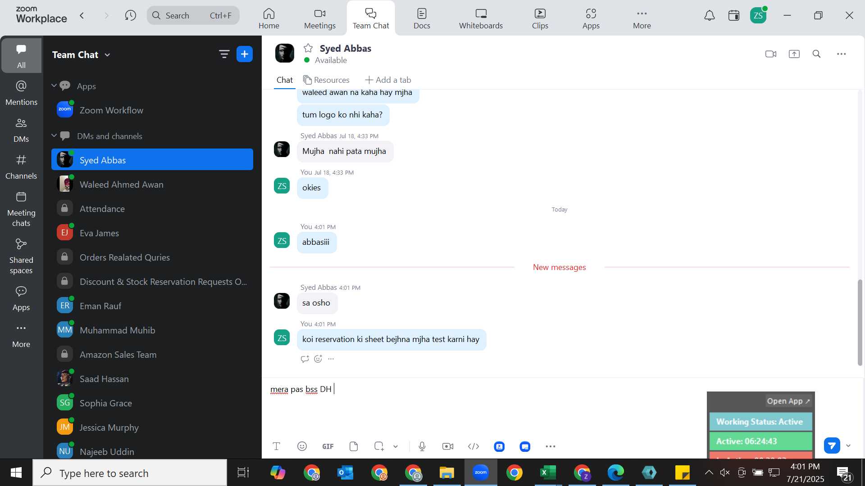865x486 pixels.
Task: Open the Resources tab
Action: [326, 80]
